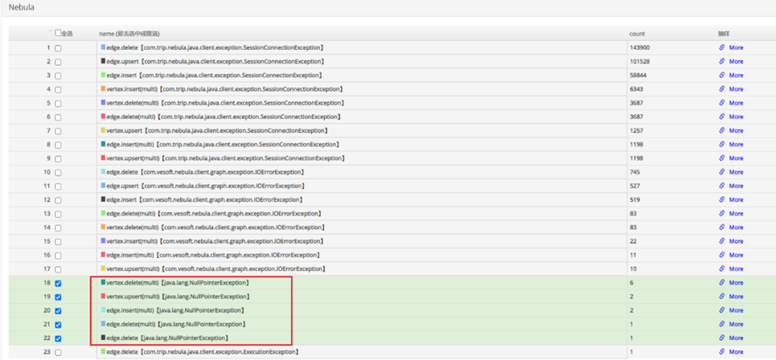Click blue swatch of edge.delete SessionConnectionException
Image resolution: width=776 pixels, height=360 pixels.
tap(103, 47)
